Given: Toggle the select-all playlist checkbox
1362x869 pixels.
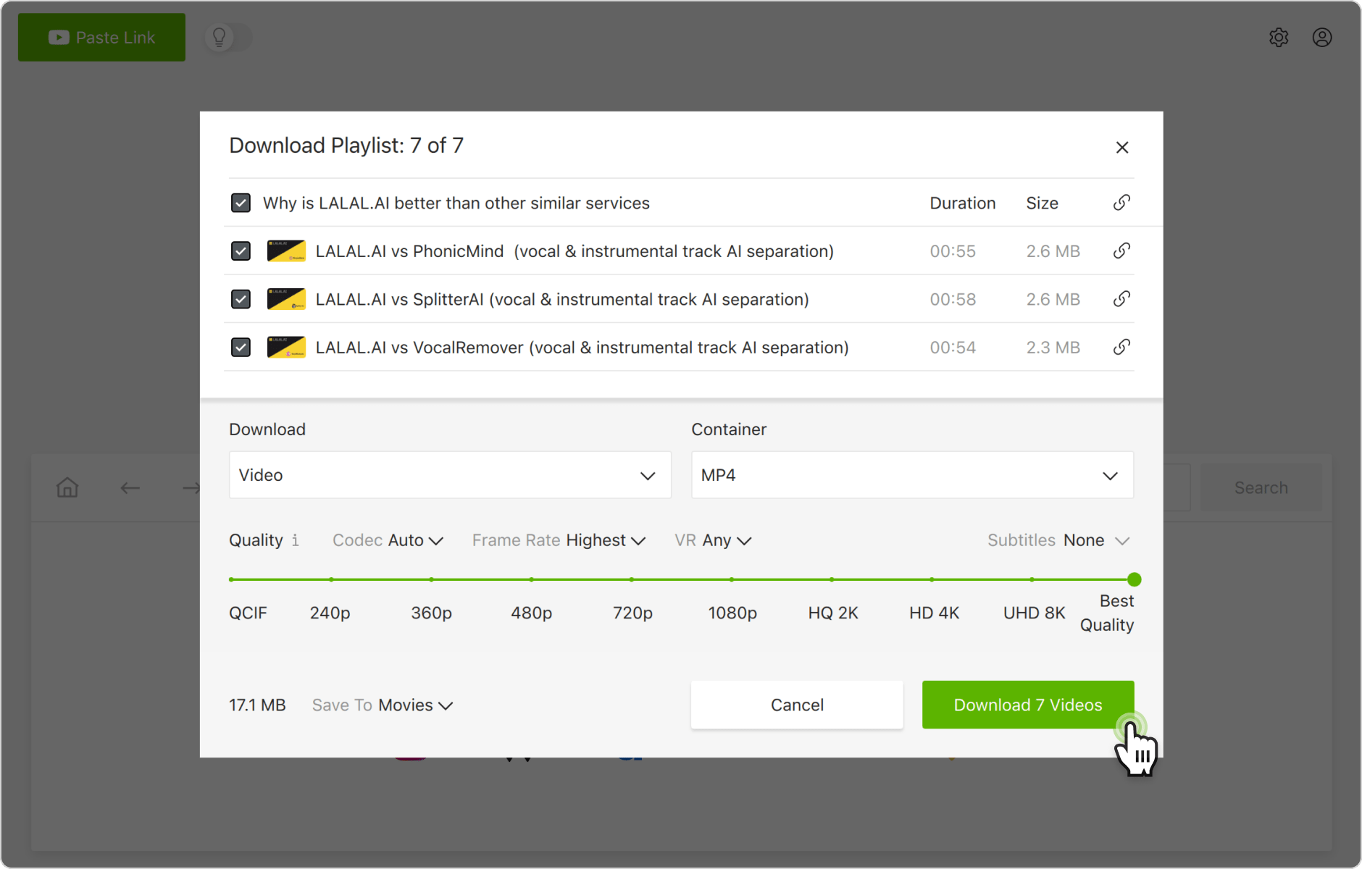Looking at the screenshot, I should click(x=241, y=203).
